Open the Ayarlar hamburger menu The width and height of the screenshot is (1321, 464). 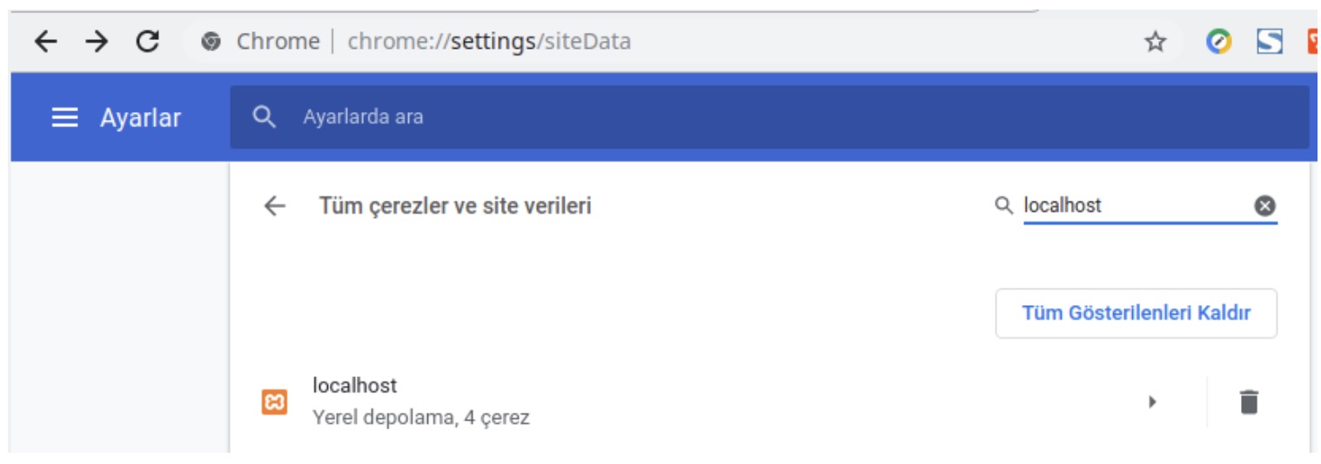(x=65, y=117)
